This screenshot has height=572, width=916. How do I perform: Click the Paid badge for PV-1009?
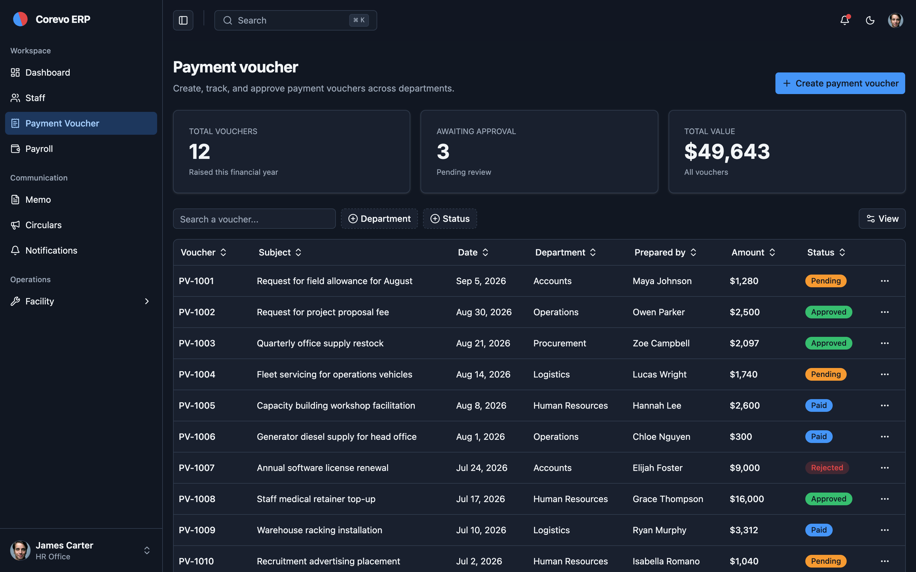click(x=819, y=530)
